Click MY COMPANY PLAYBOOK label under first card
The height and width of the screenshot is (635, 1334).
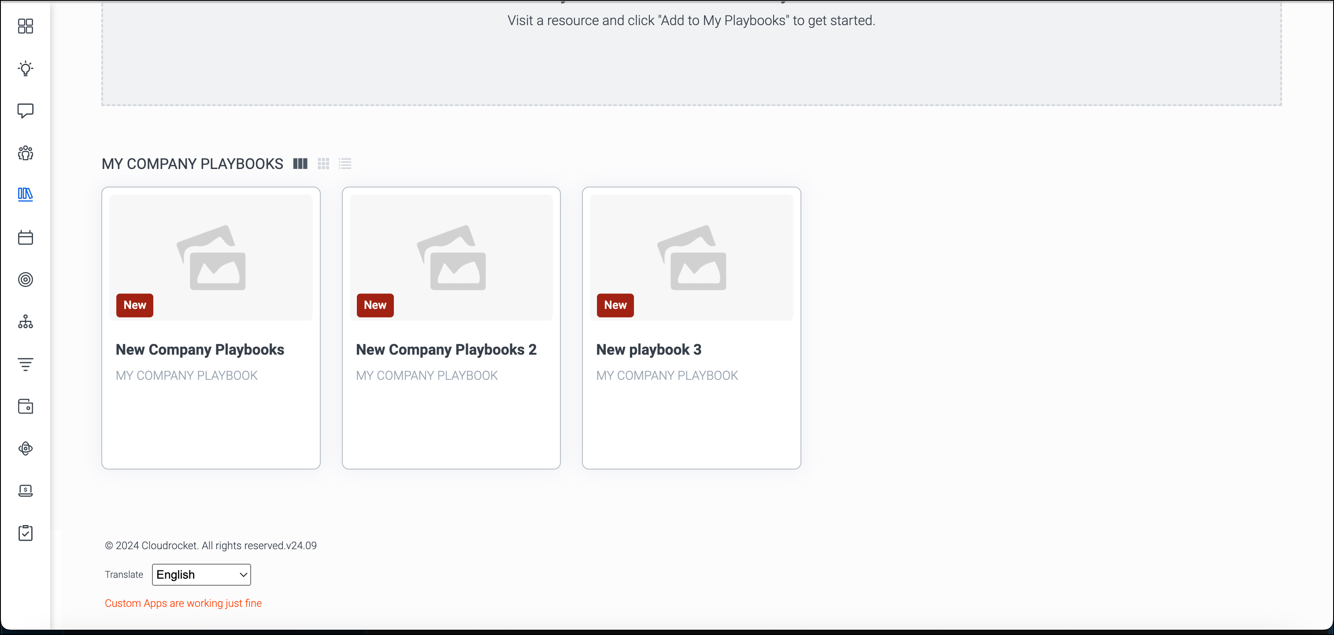(x=186, y=375)
